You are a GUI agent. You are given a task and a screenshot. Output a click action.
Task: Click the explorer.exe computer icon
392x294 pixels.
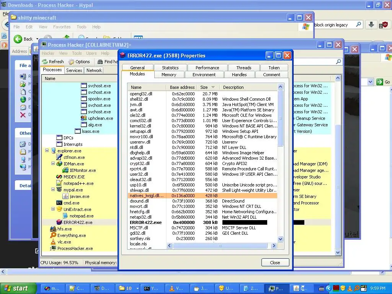[53, 151]
